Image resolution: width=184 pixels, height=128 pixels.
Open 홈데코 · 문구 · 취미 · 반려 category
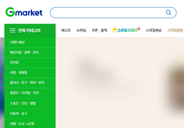coord(30,83)
